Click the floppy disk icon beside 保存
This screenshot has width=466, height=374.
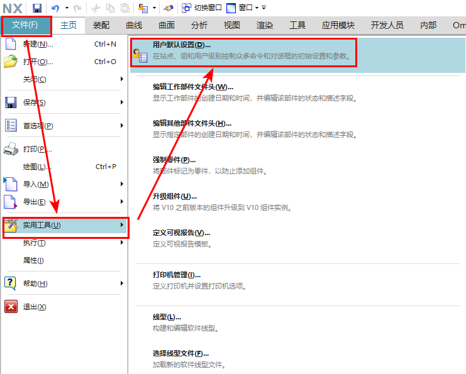point(11,102)
